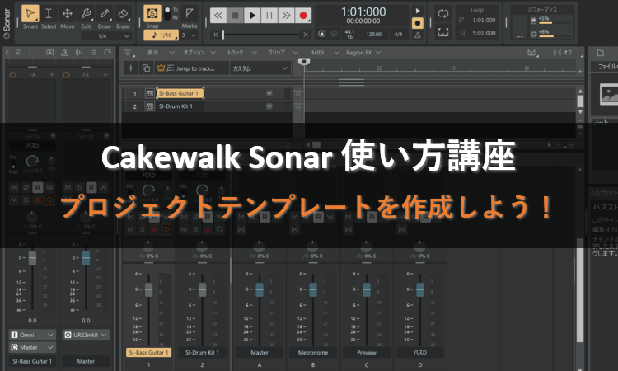The width and height of the screenshot is (618, 371).
Task: Toggle the Loop on/off button
Action: (x=443, y=14)
